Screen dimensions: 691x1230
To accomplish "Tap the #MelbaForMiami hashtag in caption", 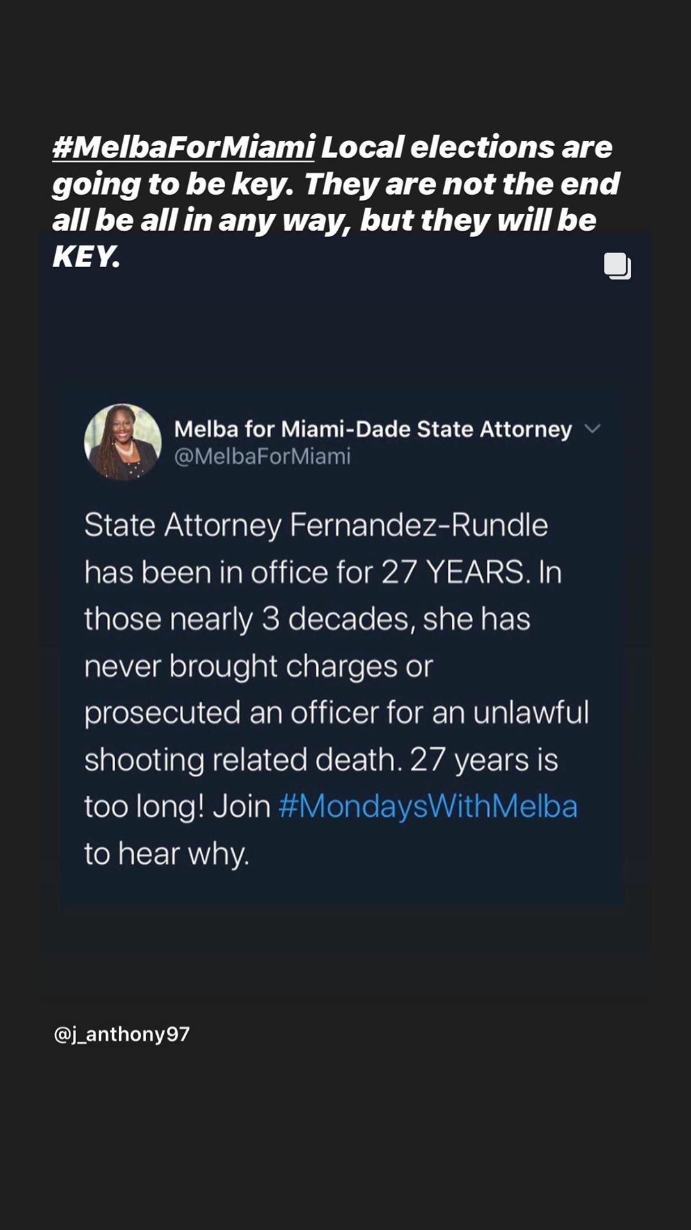I will 183,147.
